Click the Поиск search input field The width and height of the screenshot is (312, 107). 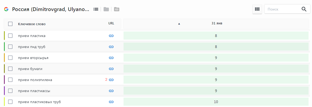pyautogui.click(x=282, y=9)
